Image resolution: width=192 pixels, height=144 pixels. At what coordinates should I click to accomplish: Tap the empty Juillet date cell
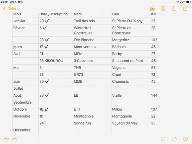click(56, 89)
